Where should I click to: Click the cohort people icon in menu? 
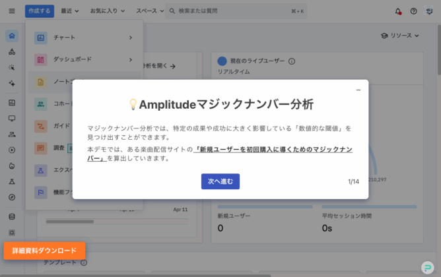41,104
